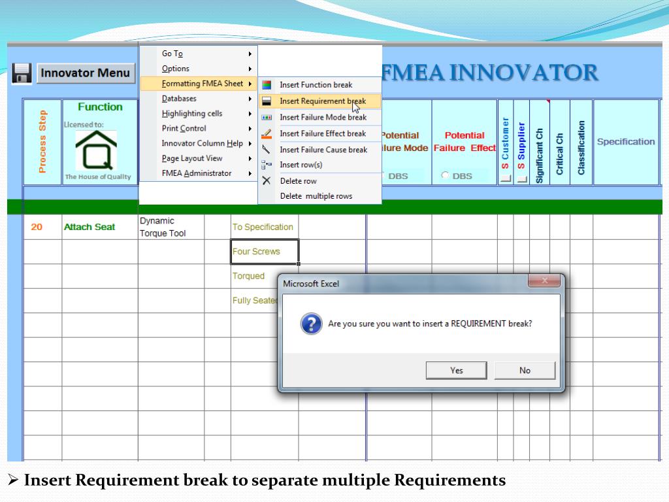Expand the Innovator Column Help submenu arrow
This screenshot has height=502, width=669.
(x=250, y=143)
